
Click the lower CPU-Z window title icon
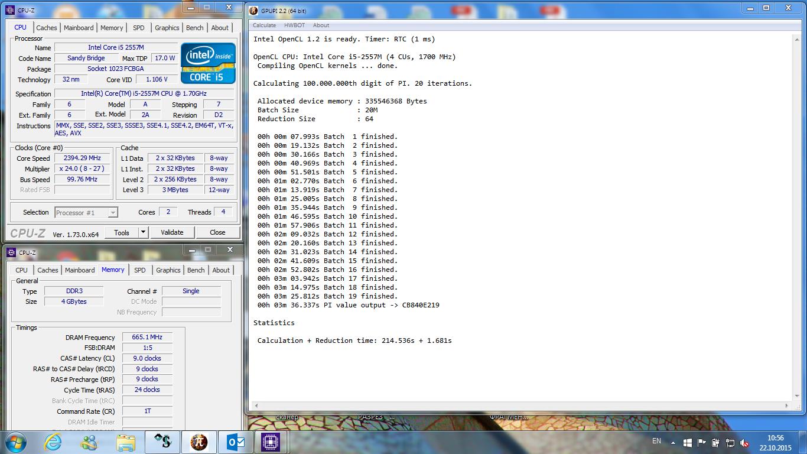click(x=11, y=252)
